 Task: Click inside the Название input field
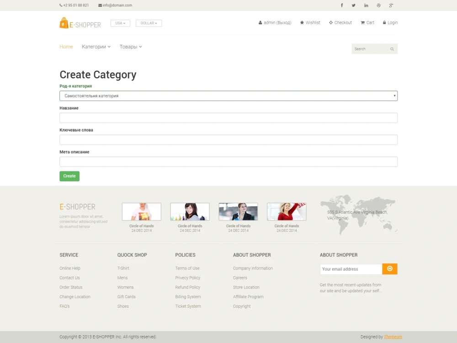[x=228, y=118]
